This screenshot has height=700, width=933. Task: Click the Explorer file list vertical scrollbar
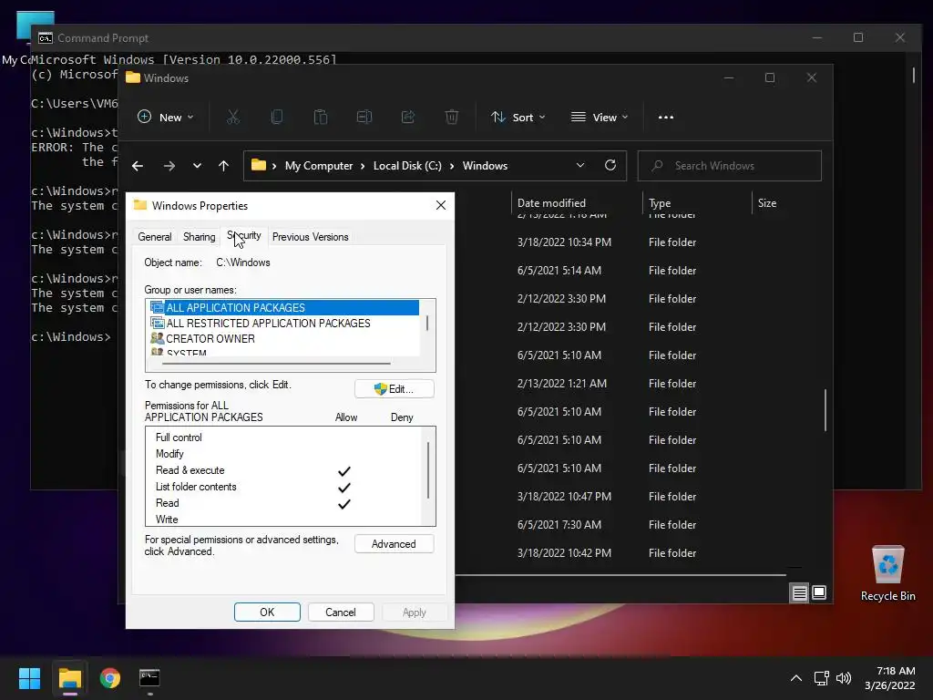point(825,410)
